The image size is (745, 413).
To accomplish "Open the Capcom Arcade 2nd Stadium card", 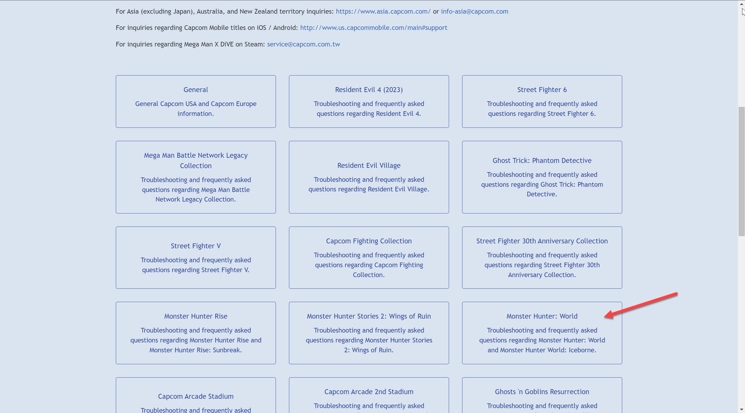I will 369,395.
